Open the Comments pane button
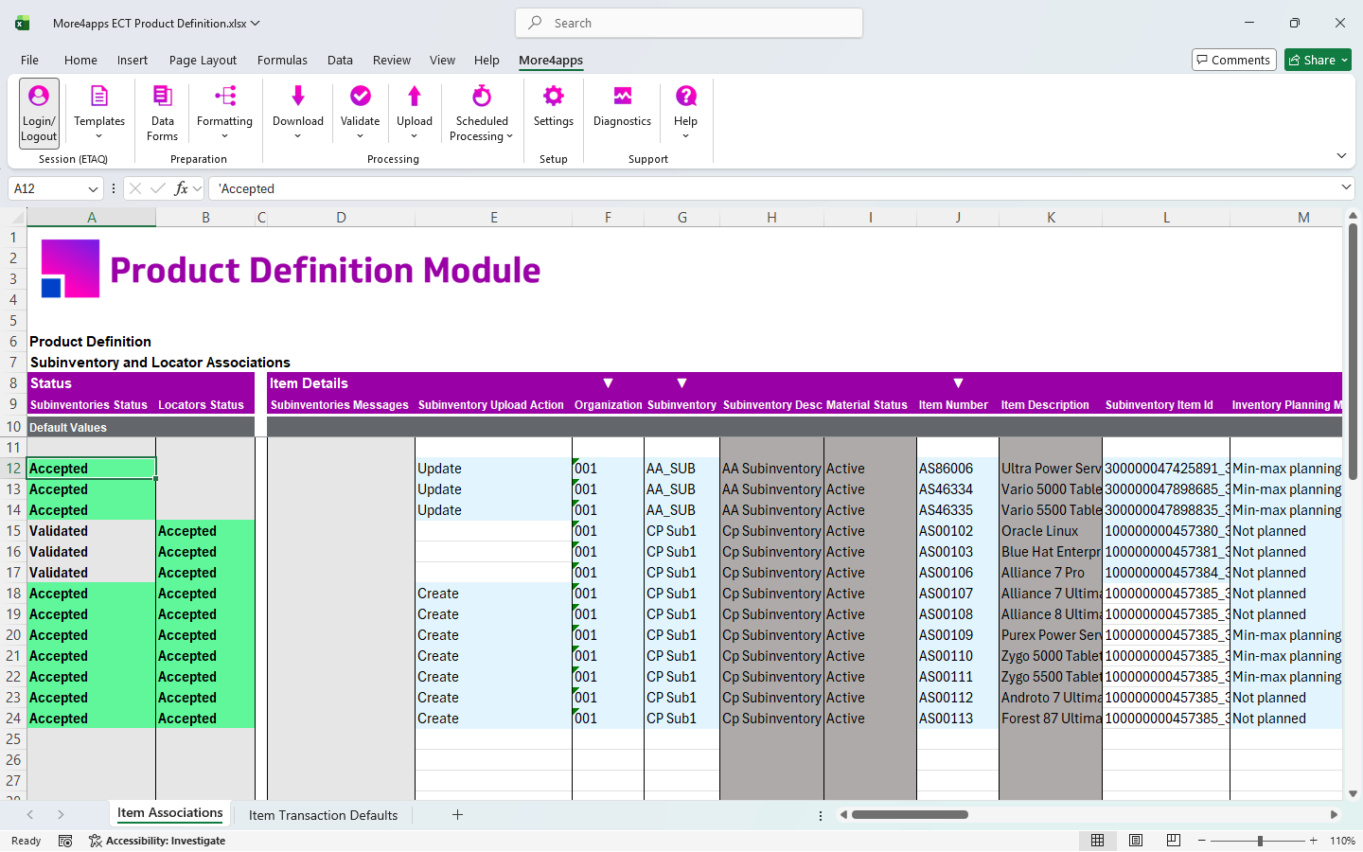The height and width of the screenshot is (852, 1363). [1234, 60]
